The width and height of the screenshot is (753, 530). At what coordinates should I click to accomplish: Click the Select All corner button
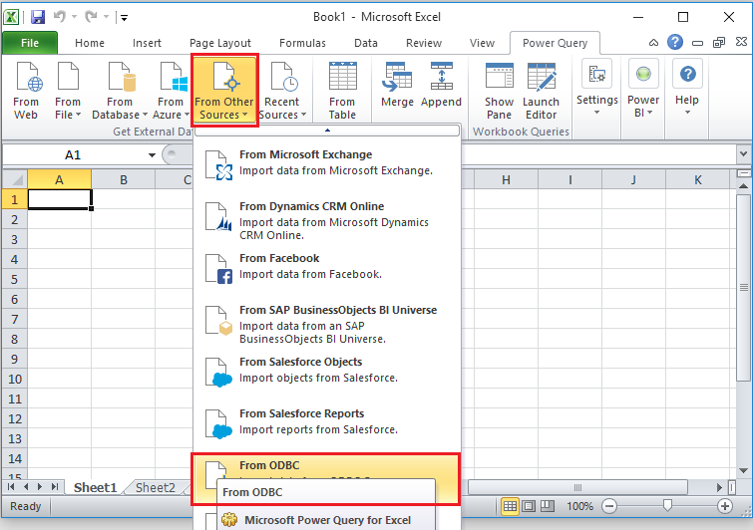(x=15, y=180)
